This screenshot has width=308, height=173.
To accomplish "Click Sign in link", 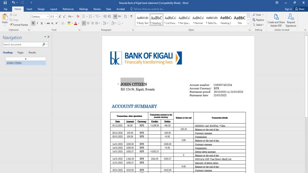I will click(288, 9).
